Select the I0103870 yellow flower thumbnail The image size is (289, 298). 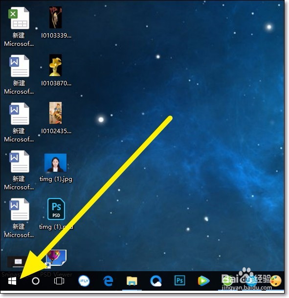[x=55, y=65]
